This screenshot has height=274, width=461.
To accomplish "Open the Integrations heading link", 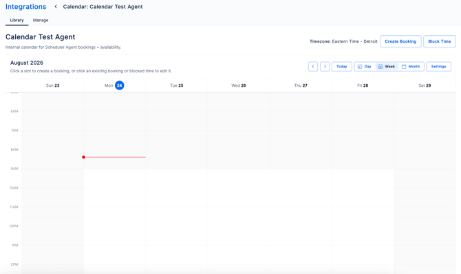I will 26,6.
